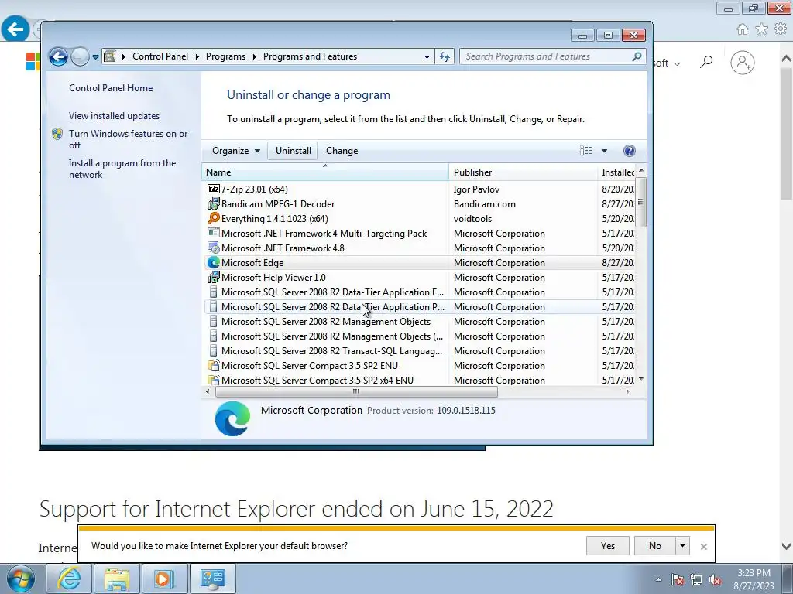Click the sign-in account icon on webpage

coord(743,63)
